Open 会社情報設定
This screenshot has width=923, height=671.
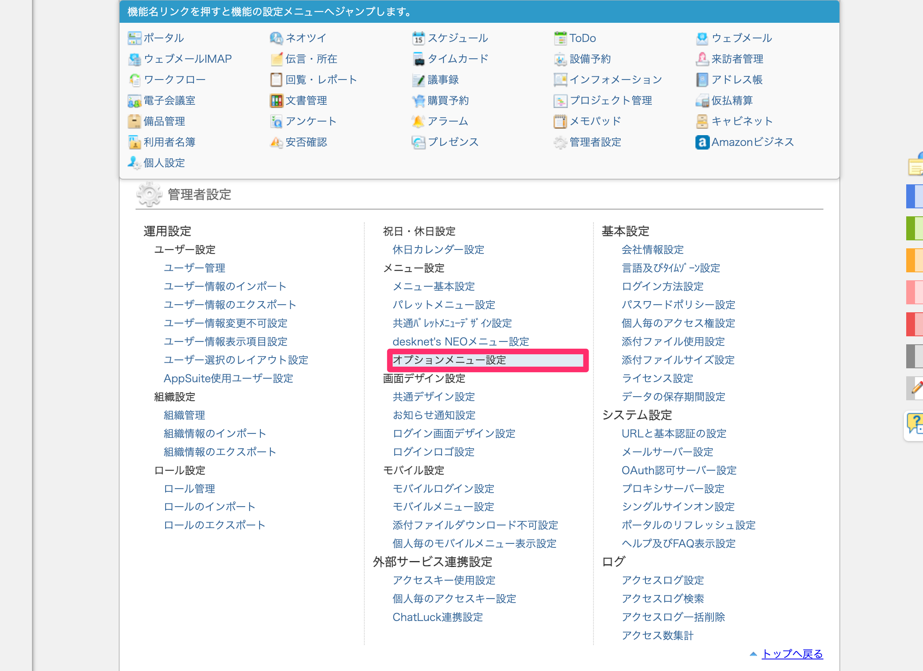(x=652, y=250)
